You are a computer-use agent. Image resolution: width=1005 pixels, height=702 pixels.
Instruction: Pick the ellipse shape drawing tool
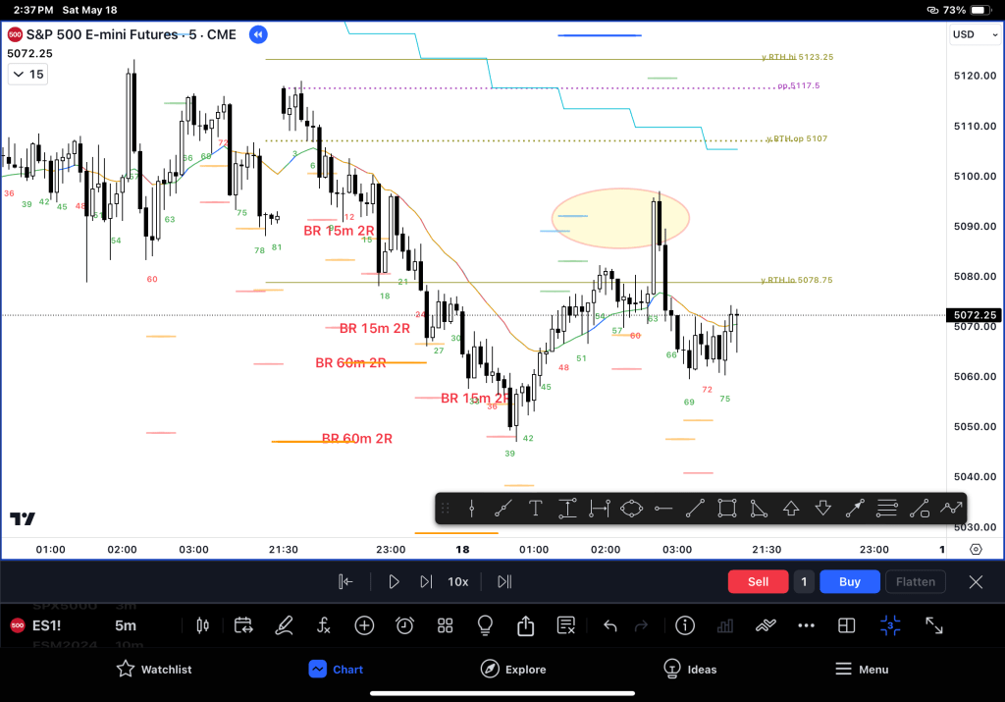pyautogui.click(x=631, y=508)
